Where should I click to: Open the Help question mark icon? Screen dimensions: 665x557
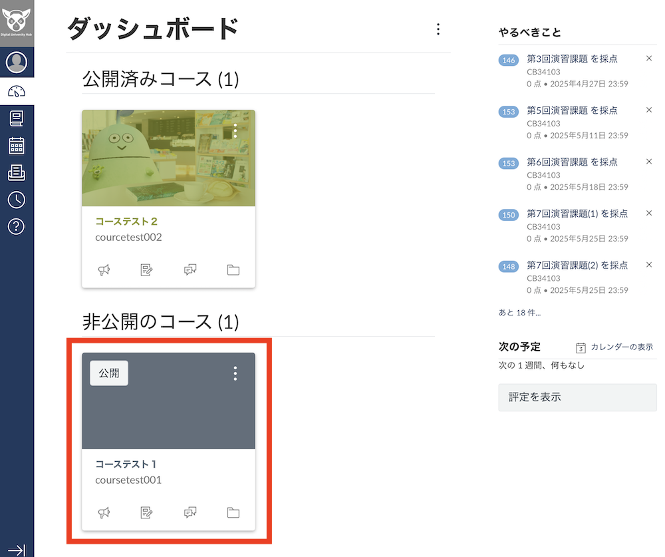17,226
